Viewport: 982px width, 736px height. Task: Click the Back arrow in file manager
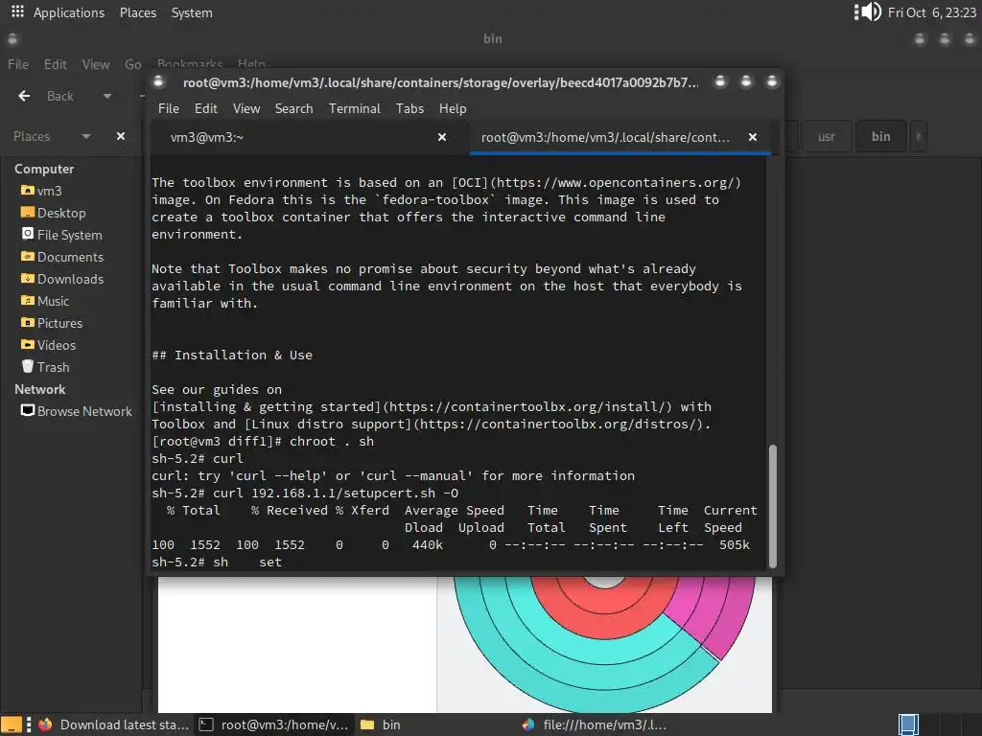pos(24,96)
